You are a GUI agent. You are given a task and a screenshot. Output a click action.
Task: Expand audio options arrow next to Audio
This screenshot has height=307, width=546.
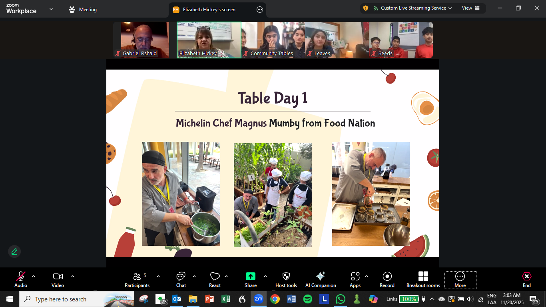34,276
